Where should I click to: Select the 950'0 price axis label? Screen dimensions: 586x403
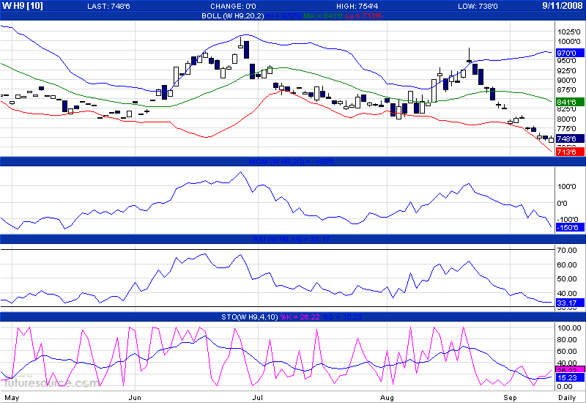(x=566, y=61)
